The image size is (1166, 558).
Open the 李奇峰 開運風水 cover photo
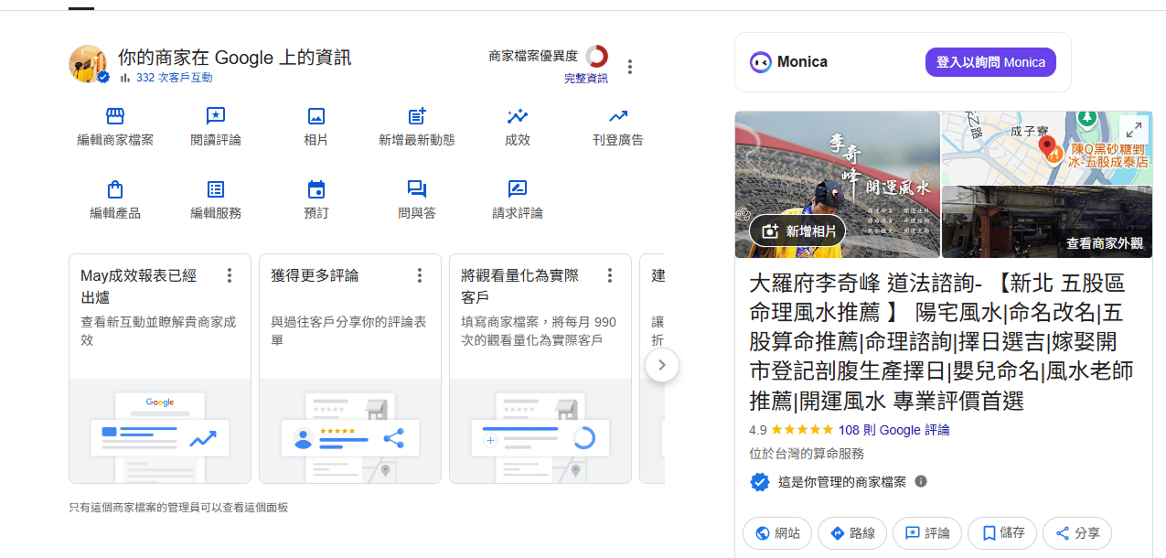pyautogui.click(x=837, y=185)
